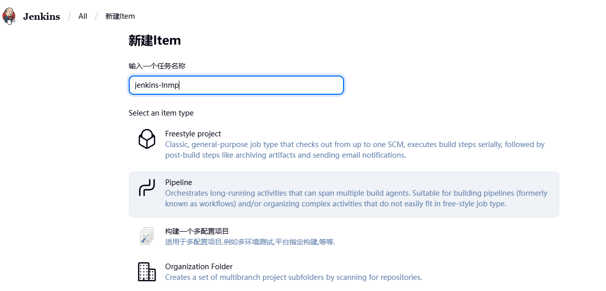Select the Pipeline item type title

[178, 183]
